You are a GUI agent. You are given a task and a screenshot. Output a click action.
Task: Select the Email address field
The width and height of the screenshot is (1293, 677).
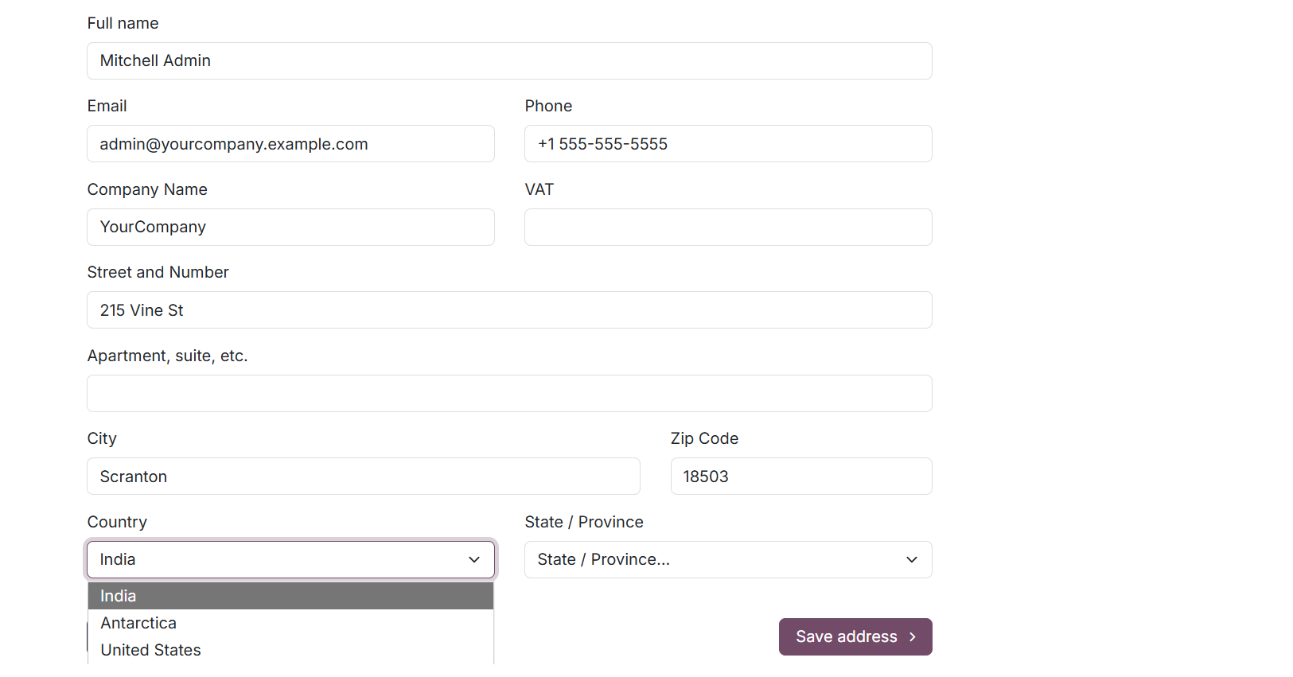pyautogui.click(x=290, y=144)
